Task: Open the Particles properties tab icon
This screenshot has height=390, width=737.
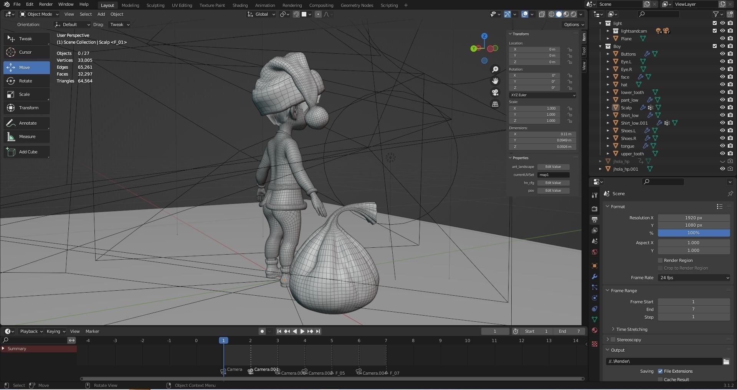Action: (595, 287)
